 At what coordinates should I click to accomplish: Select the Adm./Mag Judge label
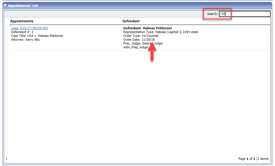(136, 47)
